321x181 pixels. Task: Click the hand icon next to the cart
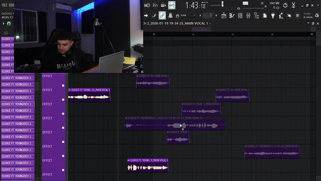pyautogui.click(x=289, y=16)
